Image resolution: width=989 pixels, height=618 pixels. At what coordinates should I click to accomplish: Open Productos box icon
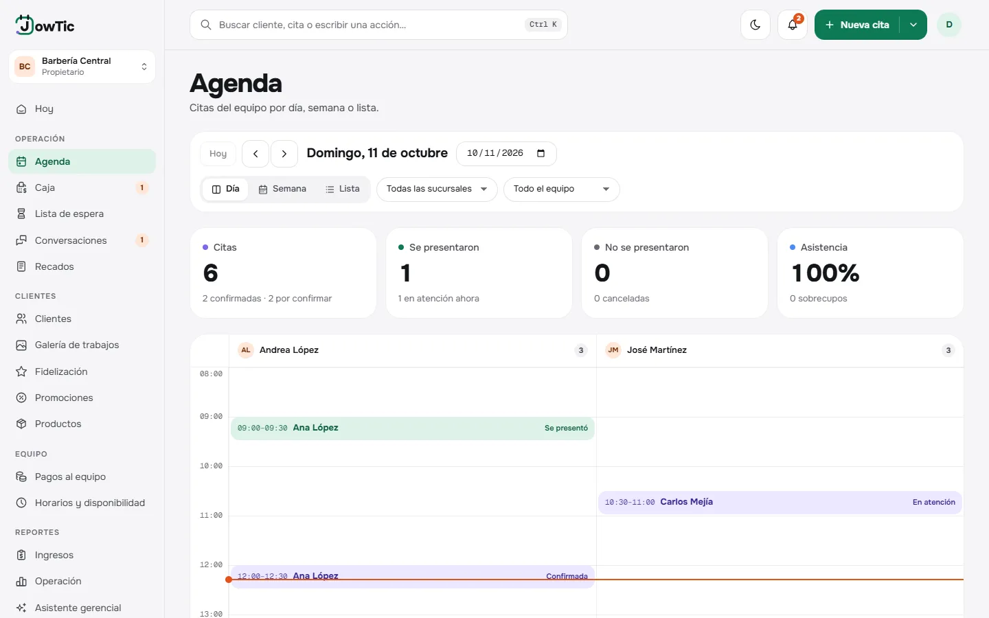click(x=21, y=424)
